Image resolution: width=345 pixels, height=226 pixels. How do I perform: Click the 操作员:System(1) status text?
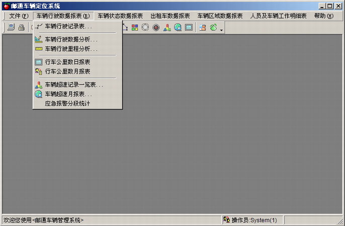coord(254,220)
